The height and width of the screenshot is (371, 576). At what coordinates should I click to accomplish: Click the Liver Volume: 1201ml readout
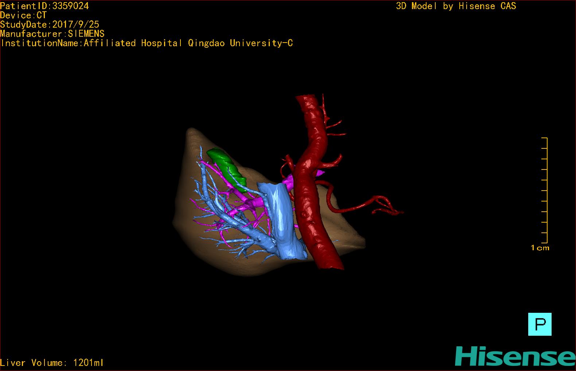(x=52, y=363)
